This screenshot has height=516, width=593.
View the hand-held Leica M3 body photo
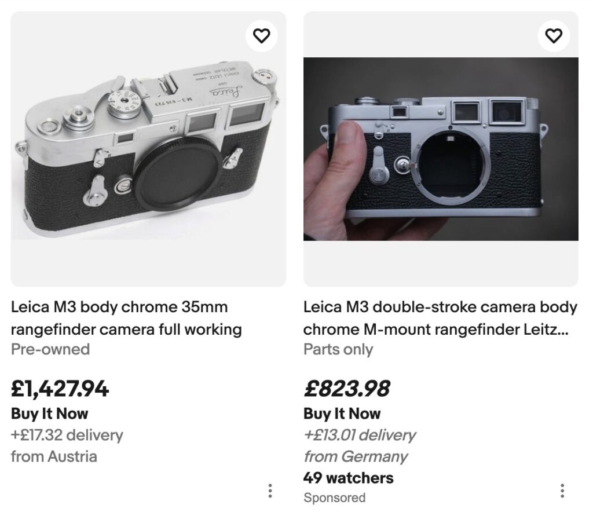(441, 149)
